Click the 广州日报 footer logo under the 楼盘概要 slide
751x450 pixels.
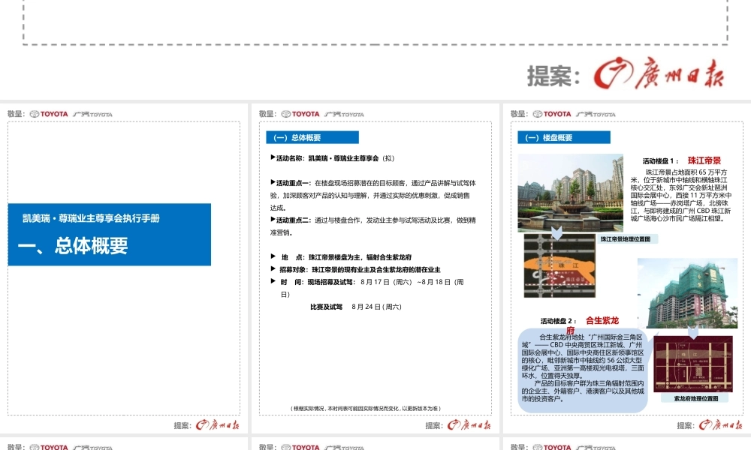720,424
